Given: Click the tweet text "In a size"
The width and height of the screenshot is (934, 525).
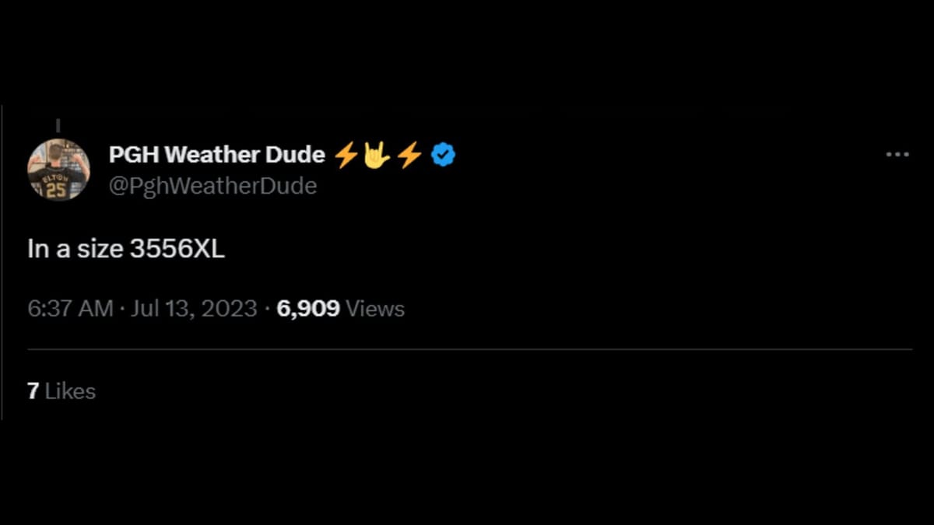Looking at the screenshot, I should 75,249.
